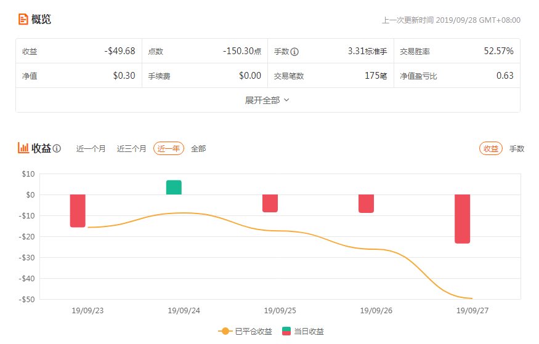Click the 19/09/23 axis date label

(x=87, y=311)
